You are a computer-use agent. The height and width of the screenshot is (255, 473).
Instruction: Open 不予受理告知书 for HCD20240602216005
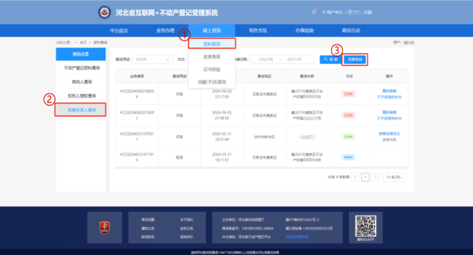[x=389, y=119]
